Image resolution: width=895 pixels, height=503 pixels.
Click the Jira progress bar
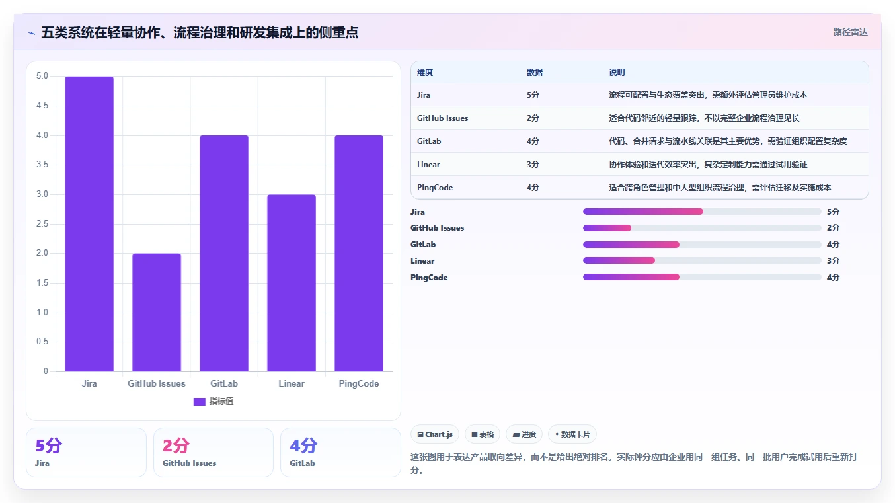click(702, 212)
